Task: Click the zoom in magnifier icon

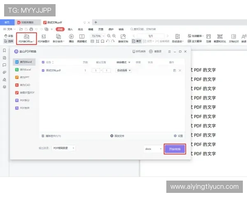Action: 114,36
